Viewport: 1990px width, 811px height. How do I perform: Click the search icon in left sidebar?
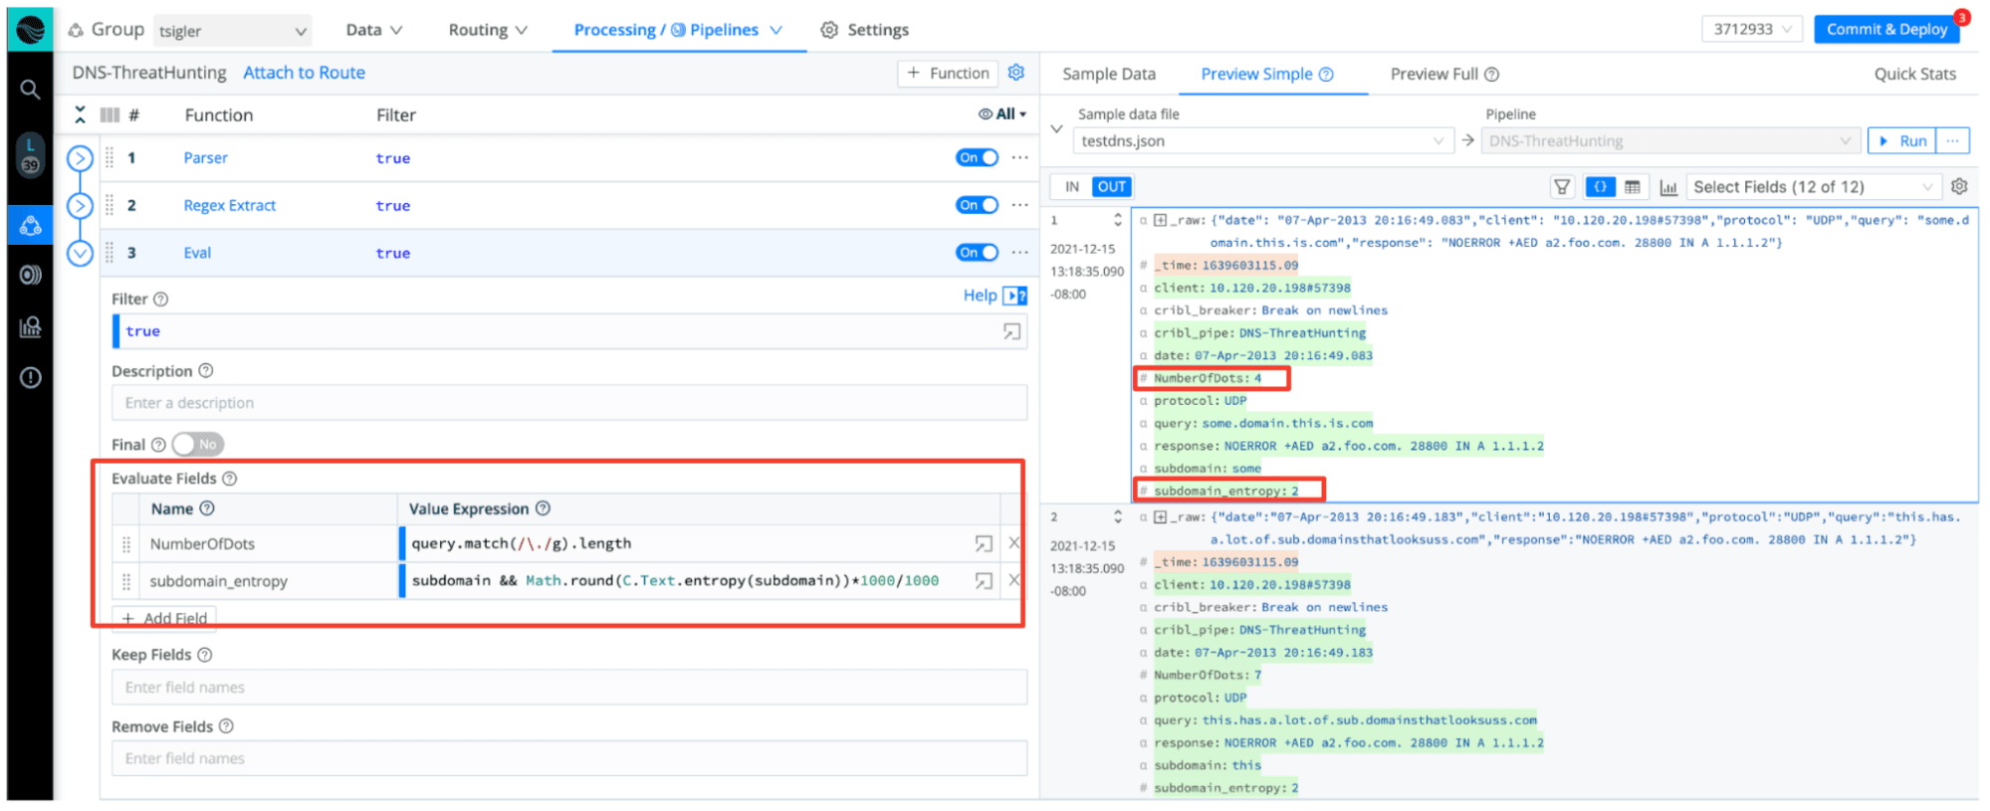pyautogui.click(x=30, y=90)
